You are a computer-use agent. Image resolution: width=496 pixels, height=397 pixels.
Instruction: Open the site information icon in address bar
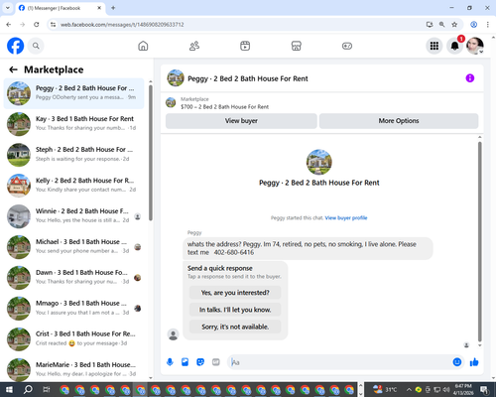point(53,25)
